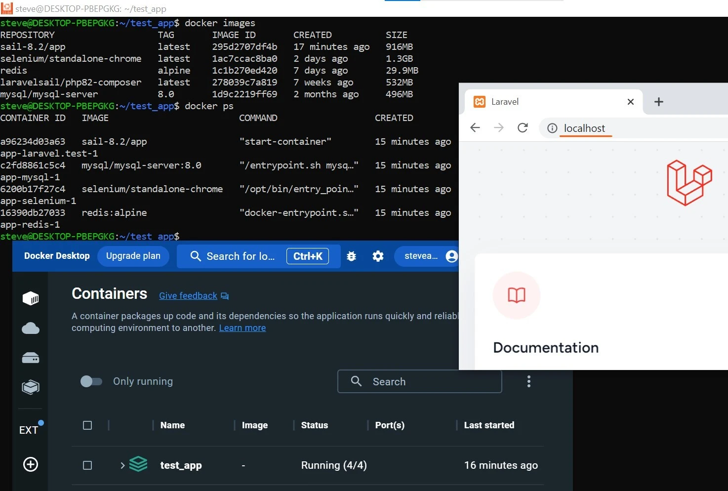Check the select-all containers checkbox
The image size is (728, 491).
coord(87,425)
